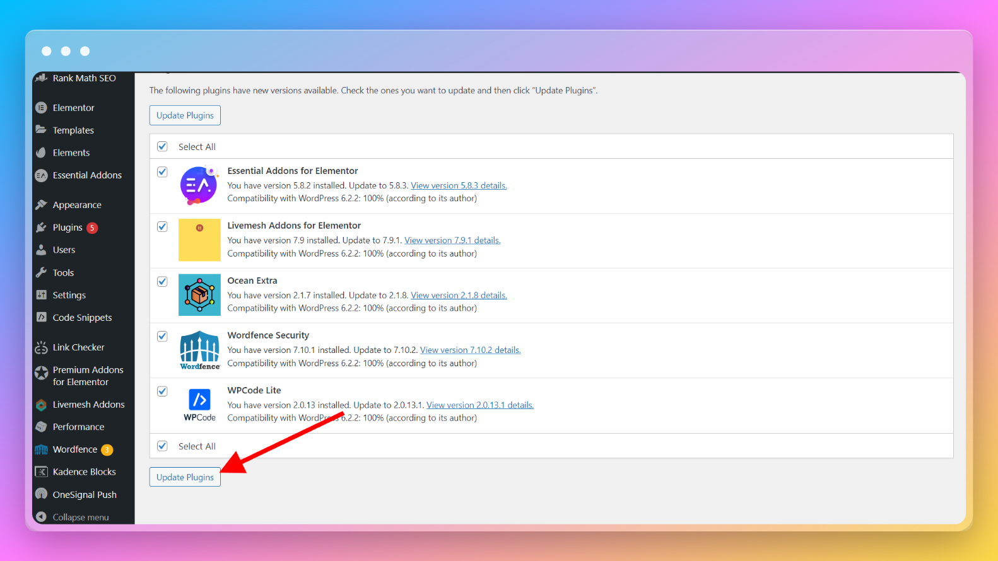This screenshot has width=998, height=561.
Task: Click the Elementor sidebar icon
Action: pos(42,108)
